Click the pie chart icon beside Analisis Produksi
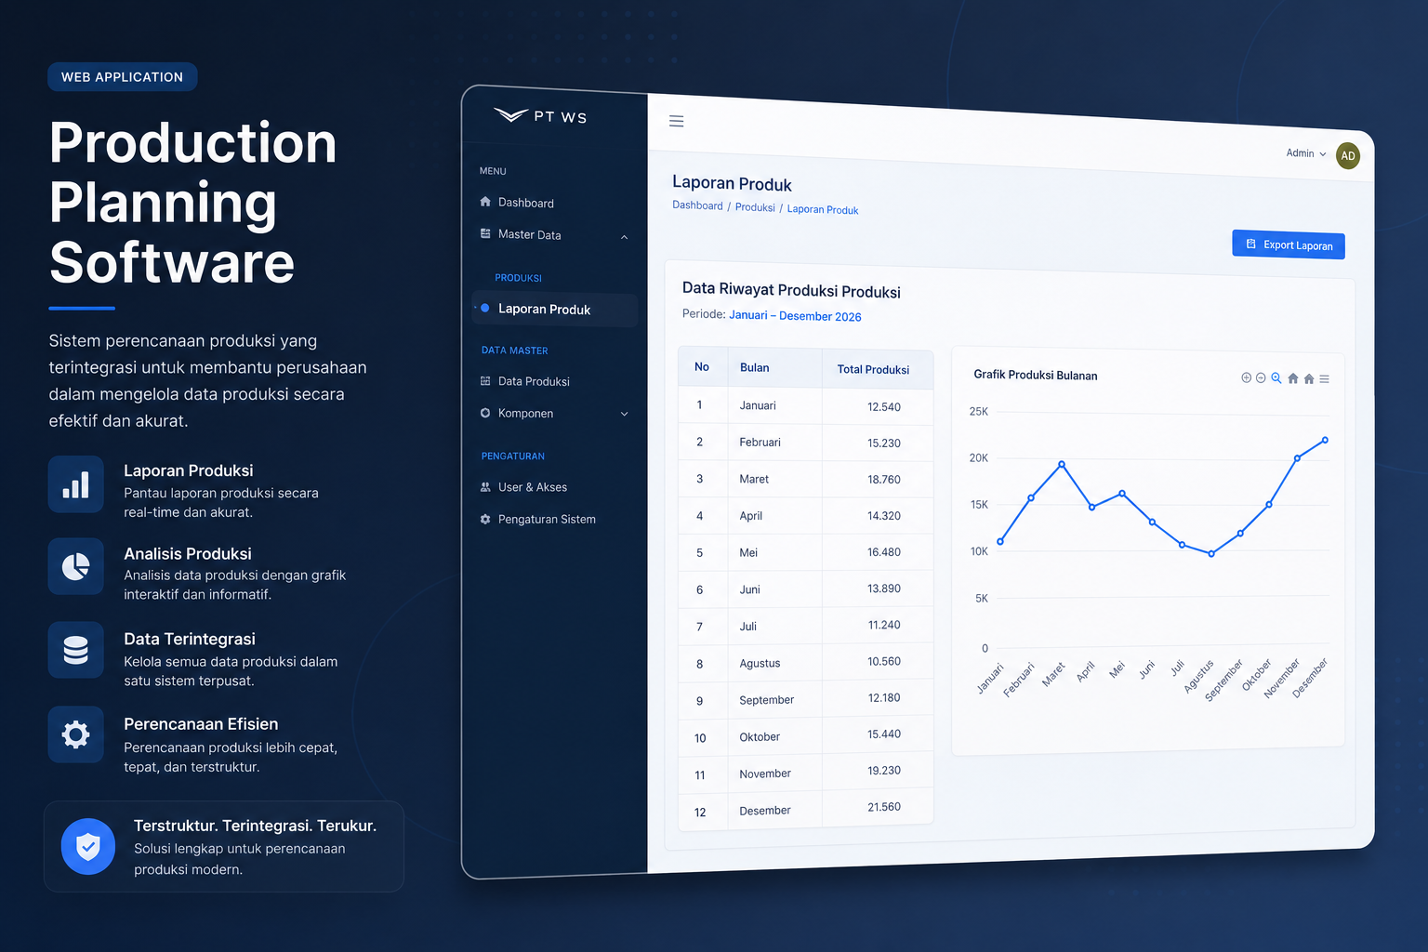Image resolution: width=1428 pixels, height=952 pixels. click(76, 566)
